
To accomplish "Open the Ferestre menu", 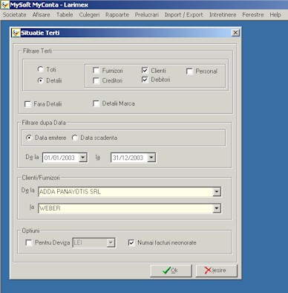I will click(x=253, y=15).
